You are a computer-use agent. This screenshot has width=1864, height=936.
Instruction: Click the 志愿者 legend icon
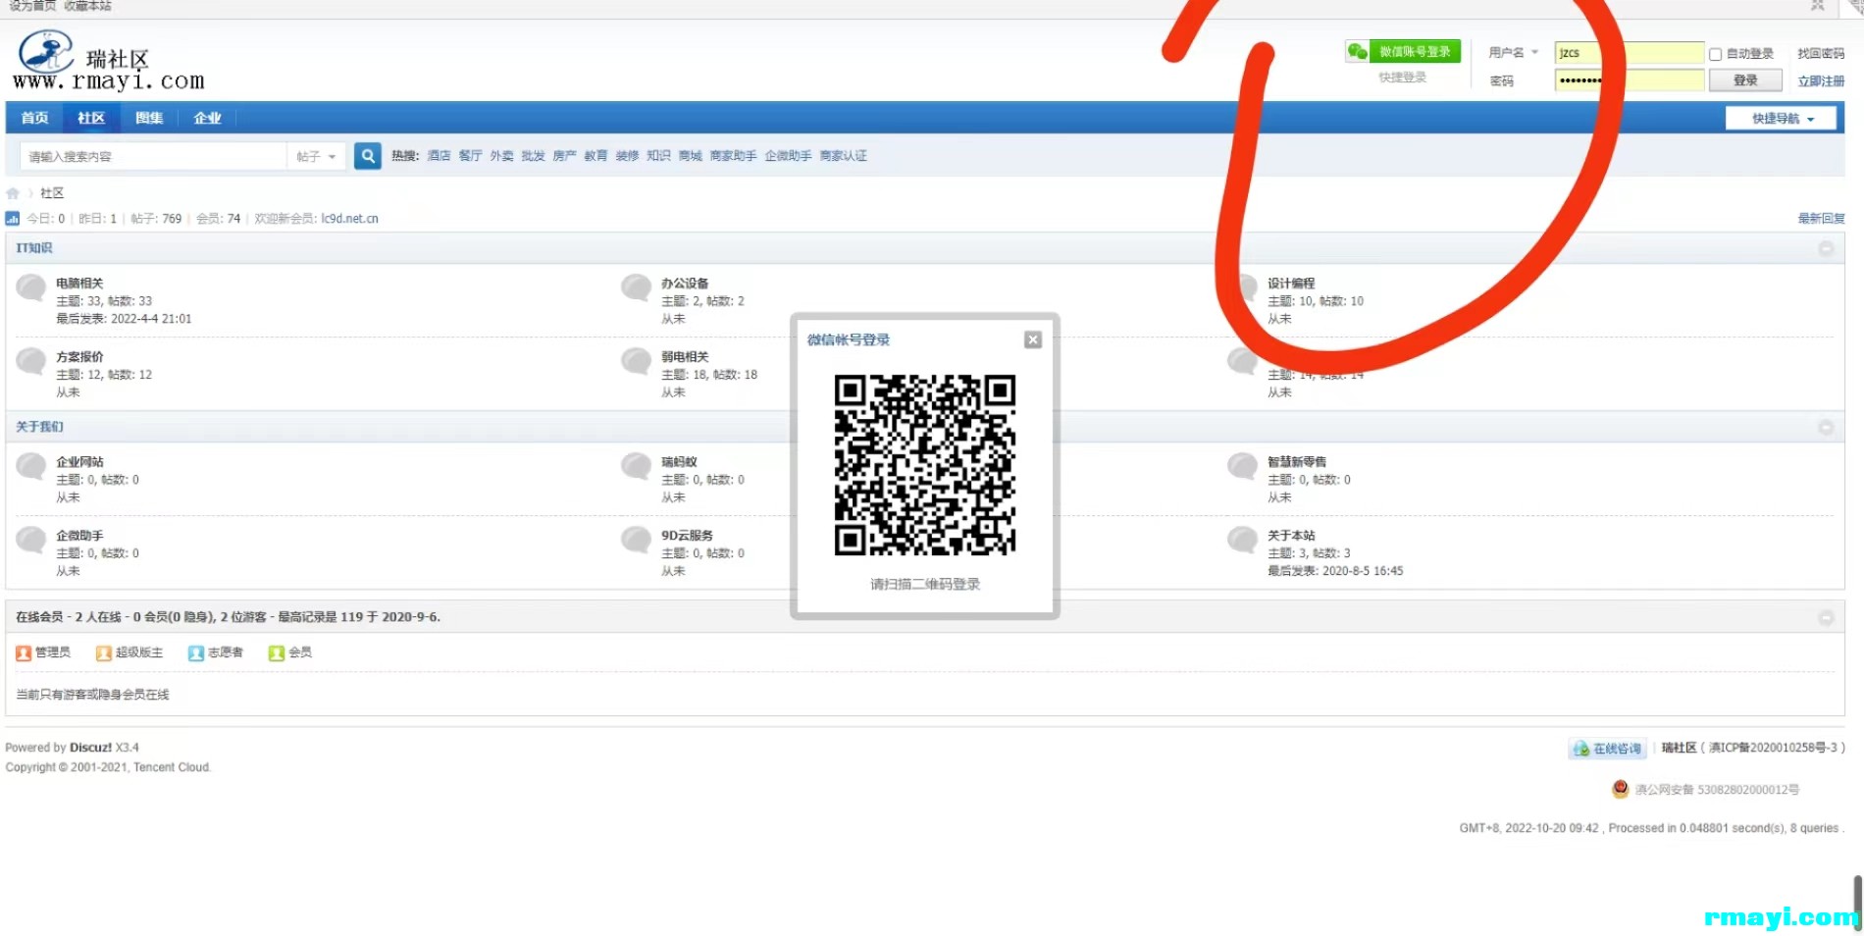[195, 653]
